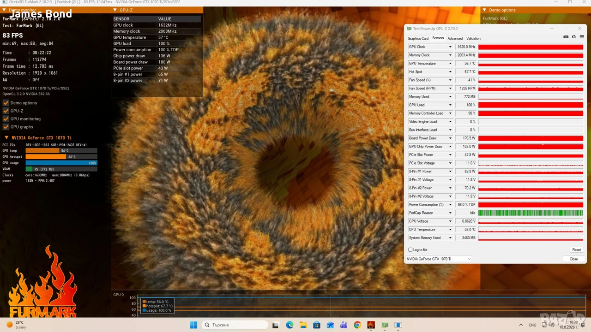This screenshot has height=332, width=591.
Task: Toggle the GPU-Z checkbox in FurMark
Action: point(6,111)
